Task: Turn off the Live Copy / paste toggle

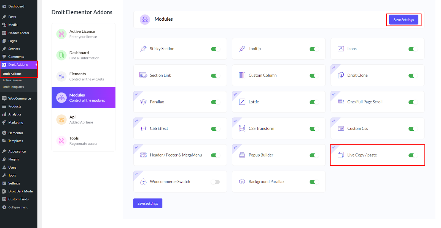Action: click(x=413, y=155)
